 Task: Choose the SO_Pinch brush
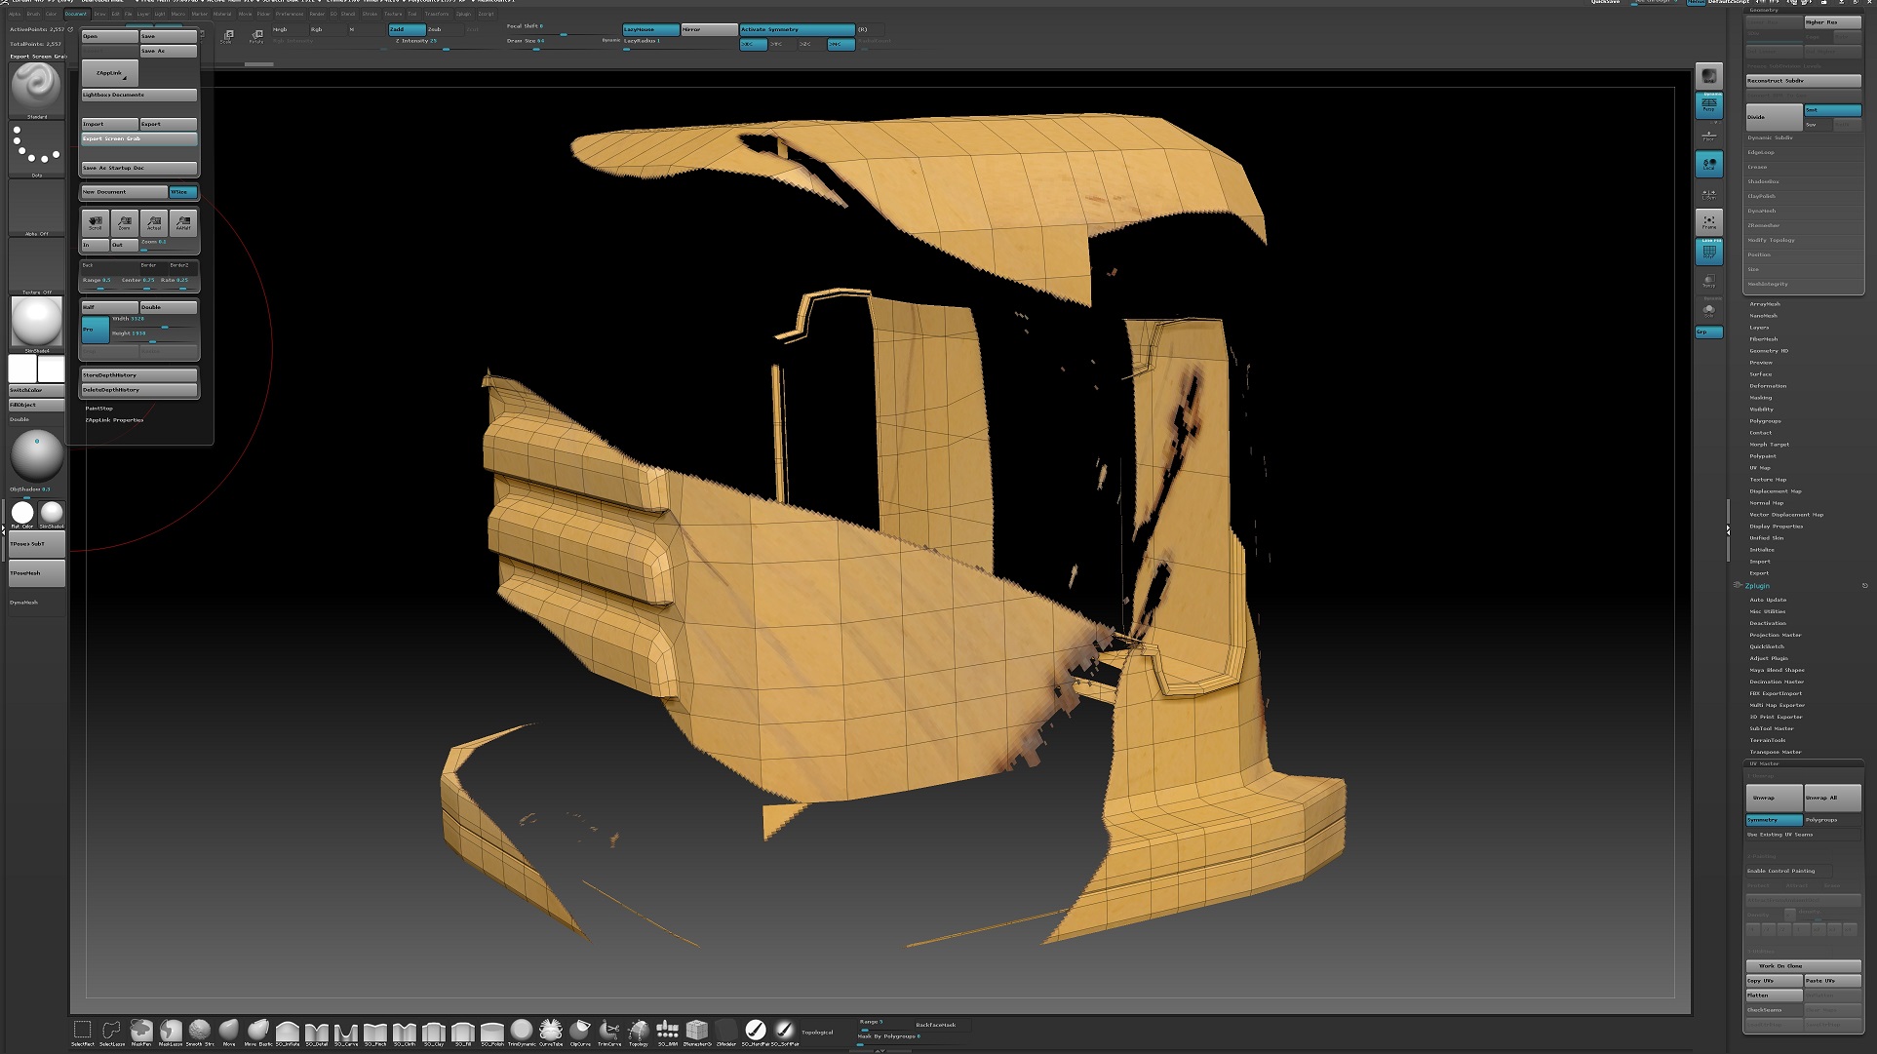(375, 1032)
